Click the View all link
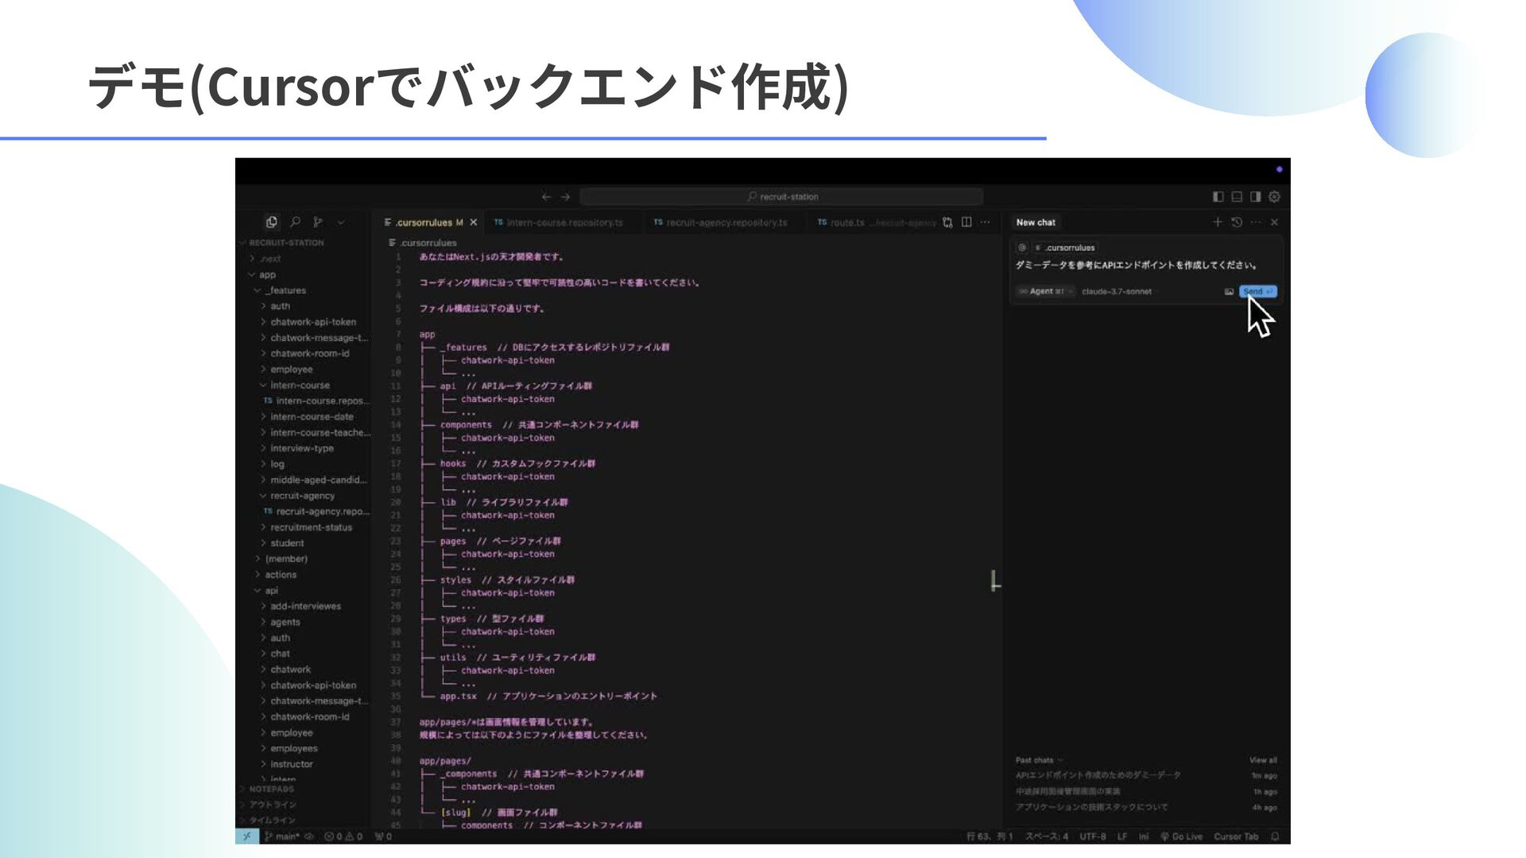Screen dimensions: 1526x858 click(x=1262, y=760)
